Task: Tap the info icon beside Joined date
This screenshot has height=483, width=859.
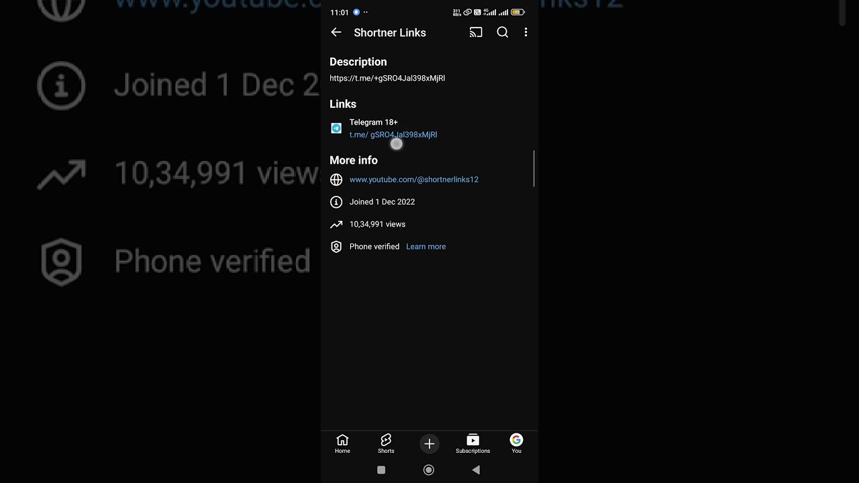Action: [336, 202]
